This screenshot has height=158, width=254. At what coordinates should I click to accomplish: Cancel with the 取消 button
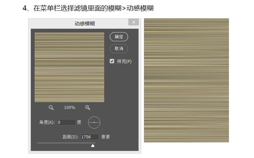click(x=119, y=49)
